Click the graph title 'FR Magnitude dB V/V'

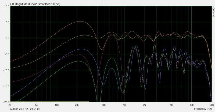click(24, 4)
